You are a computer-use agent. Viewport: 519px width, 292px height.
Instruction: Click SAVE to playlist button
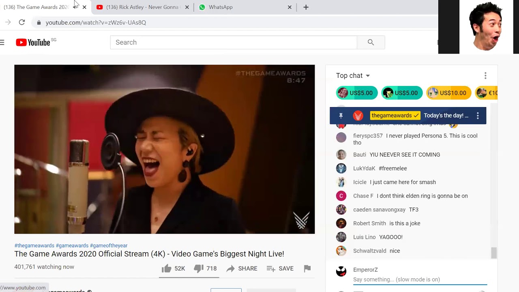point(280,268)
